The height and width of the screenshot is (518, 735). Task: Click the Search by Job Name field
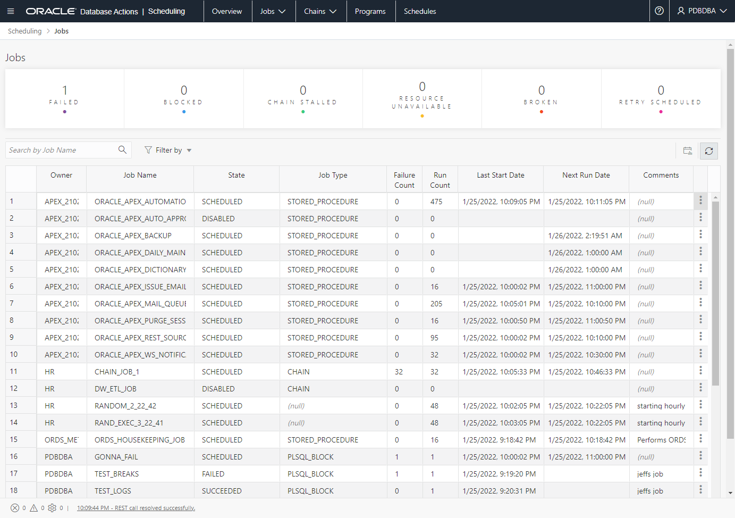coord(61,151)
